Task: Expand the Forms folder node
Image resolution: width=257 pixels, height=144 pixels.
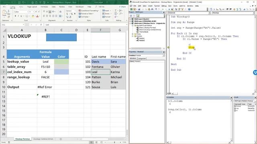Action: coord(133,34)
